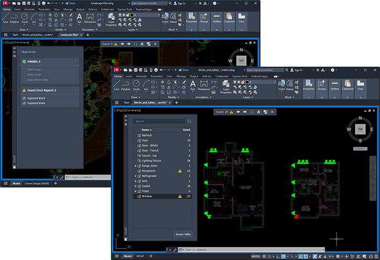This screenshot has width=380, height=260.
Task: Open View panel in front window ribbon
Action: click(361, 89)
